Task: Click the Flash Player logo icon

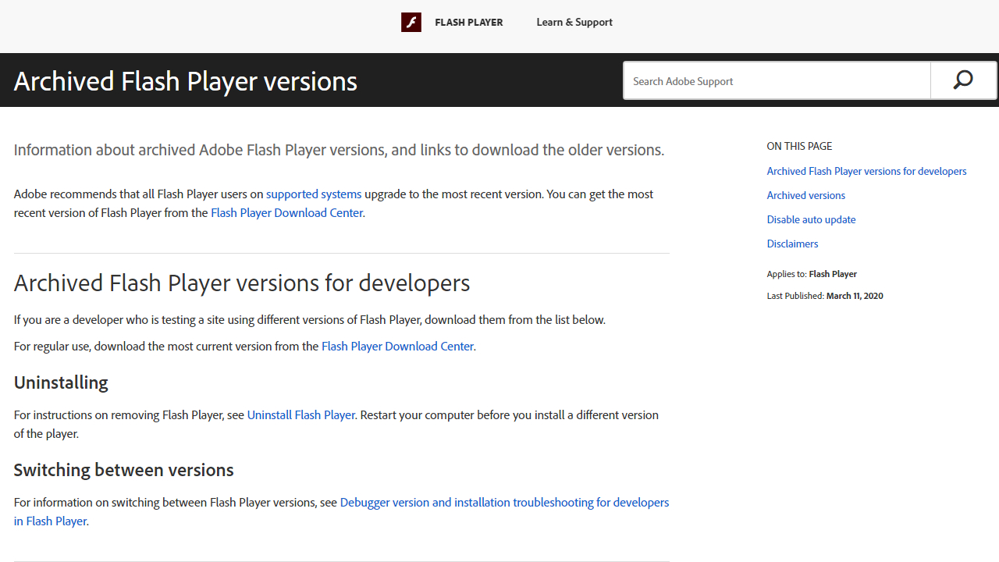Action: tap(411, 22)
